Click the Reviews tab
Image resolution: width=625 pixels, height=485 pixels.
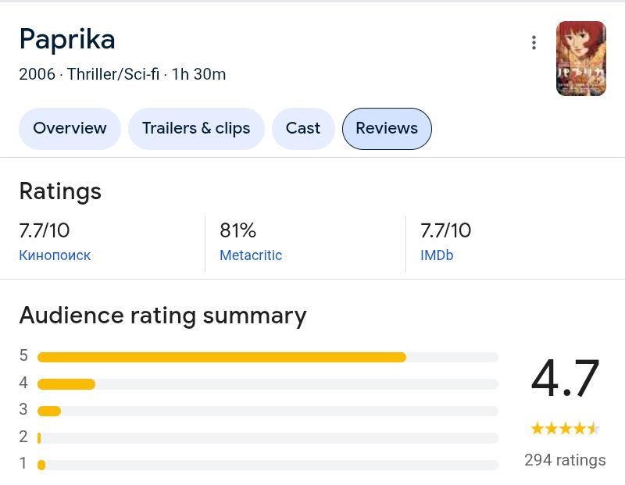click(387, 129)
